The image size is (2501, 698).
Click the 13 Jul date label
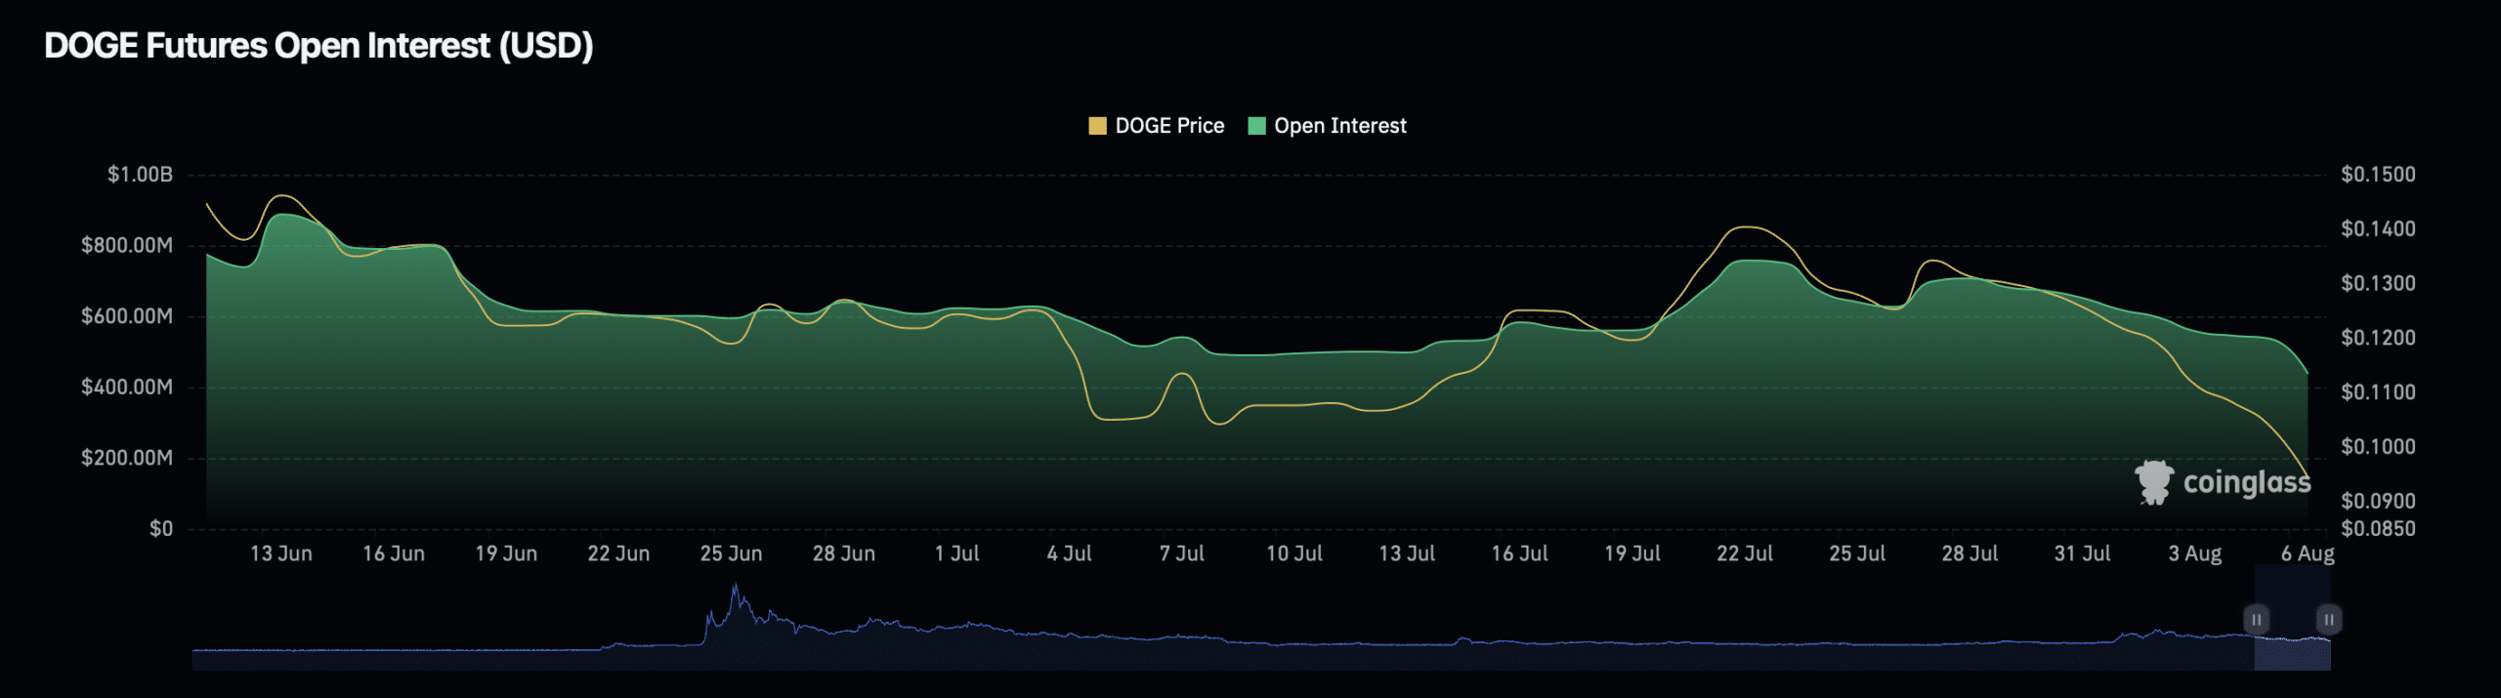[x=1407, y=554]
